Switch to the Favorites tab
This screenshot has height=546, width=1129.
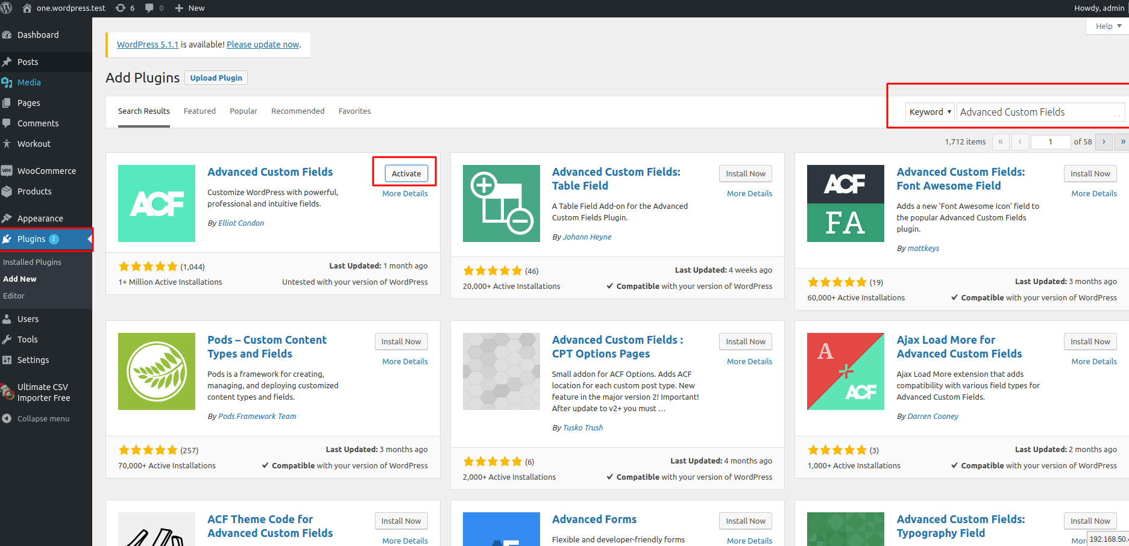(x=354, y=111)
